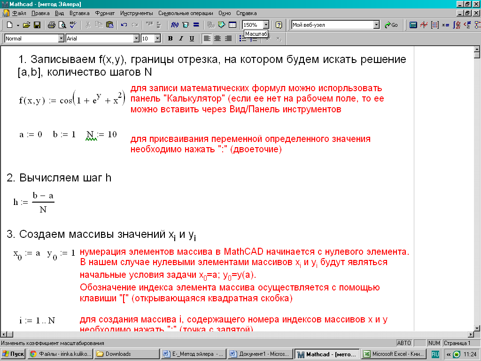Image resolution: width=481 pixels, height=361 pixels.
Task: Open the Programming toolbar palette
Action: [477, 25]
